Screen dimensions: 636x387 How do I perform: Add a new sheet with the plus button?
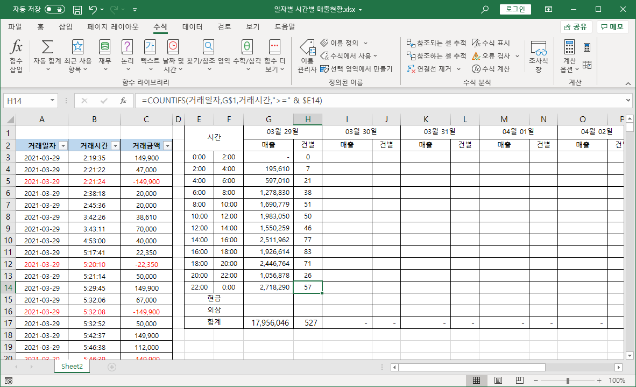[x=112, y=367]
